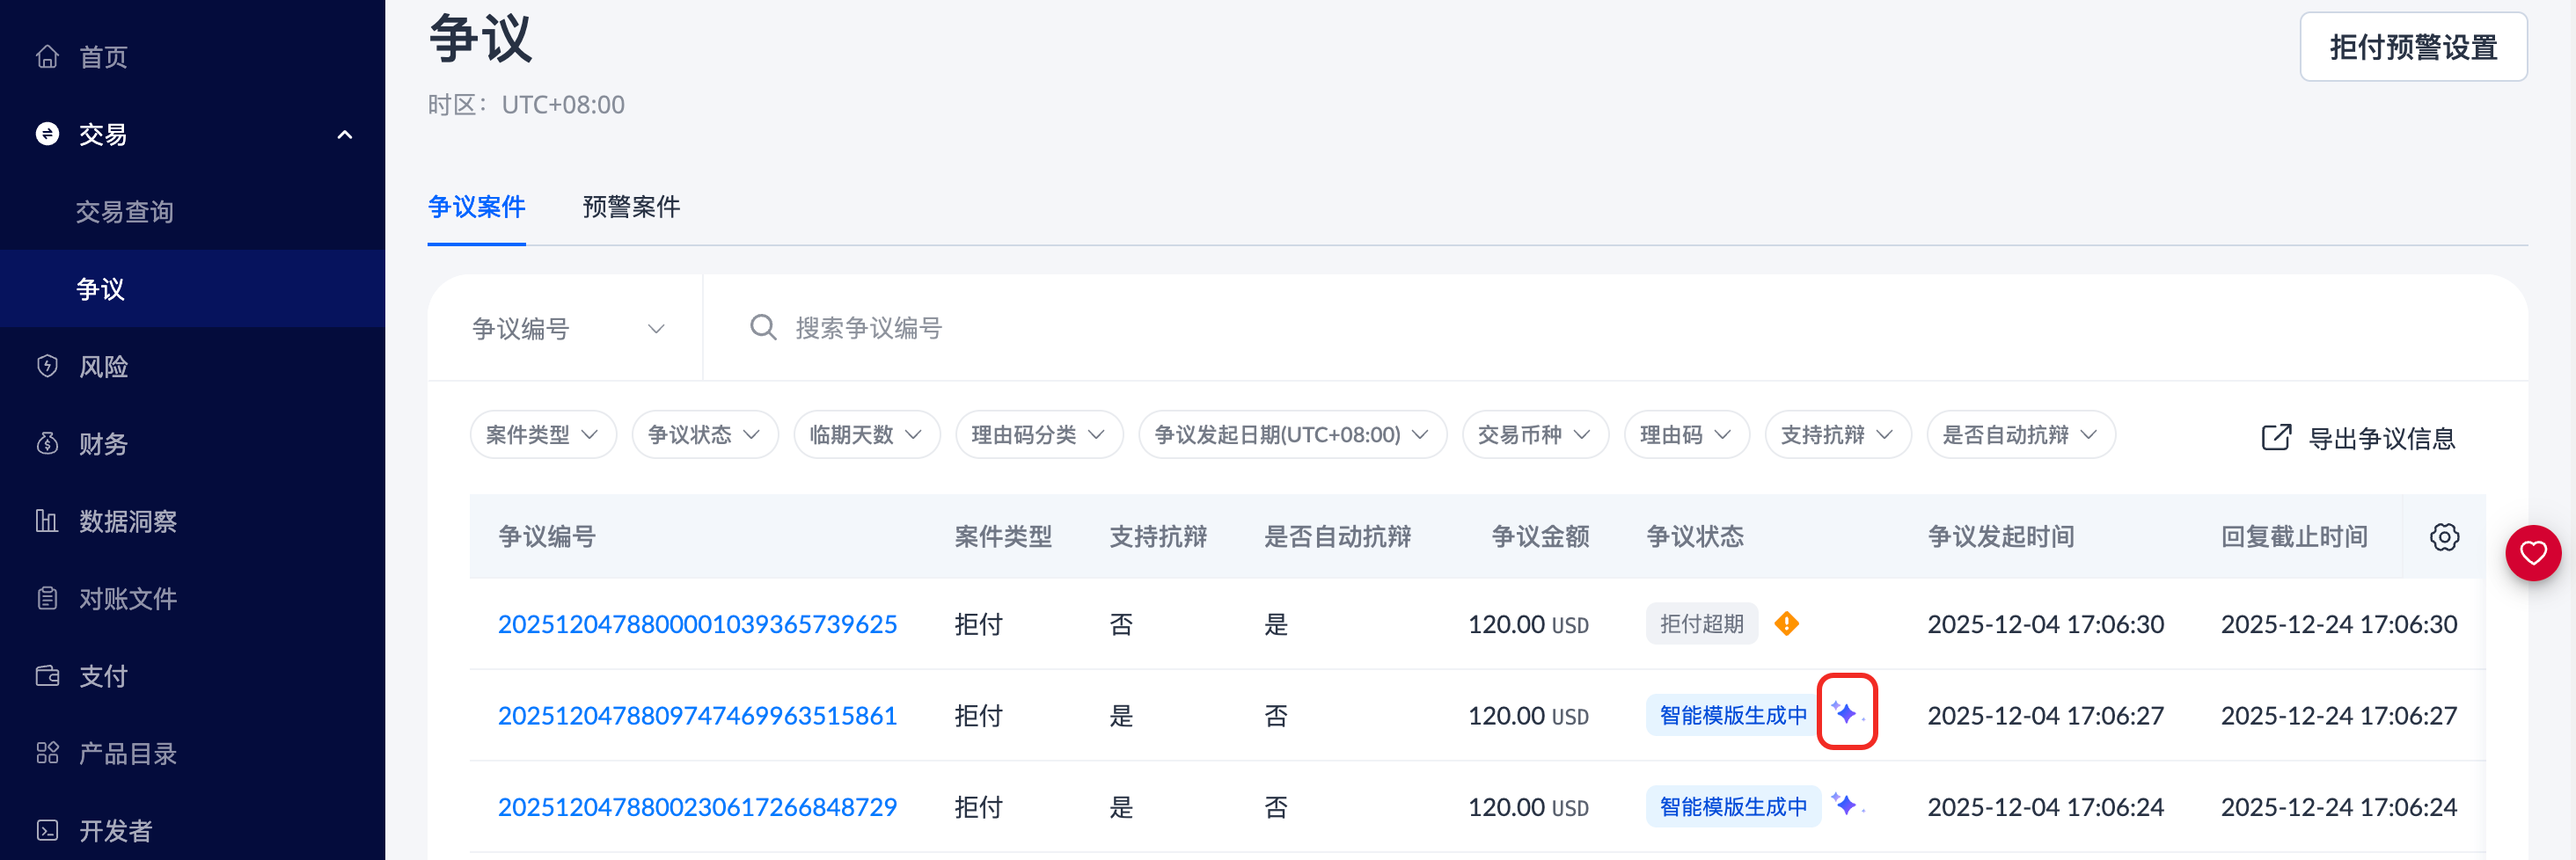The image size is (2576, 860).
Task: Open the table column settings gear
Action: click(2444, 537)
